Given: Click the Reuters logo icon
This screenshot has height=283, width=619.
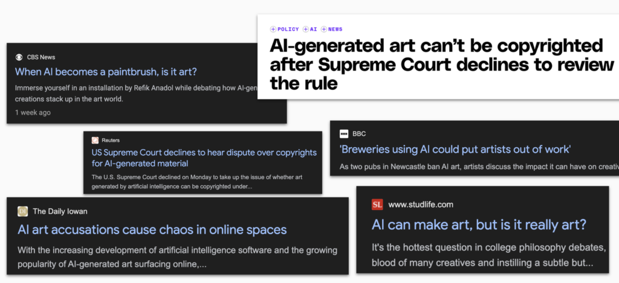Looking at the screenshot, I should tap(95, 140).
